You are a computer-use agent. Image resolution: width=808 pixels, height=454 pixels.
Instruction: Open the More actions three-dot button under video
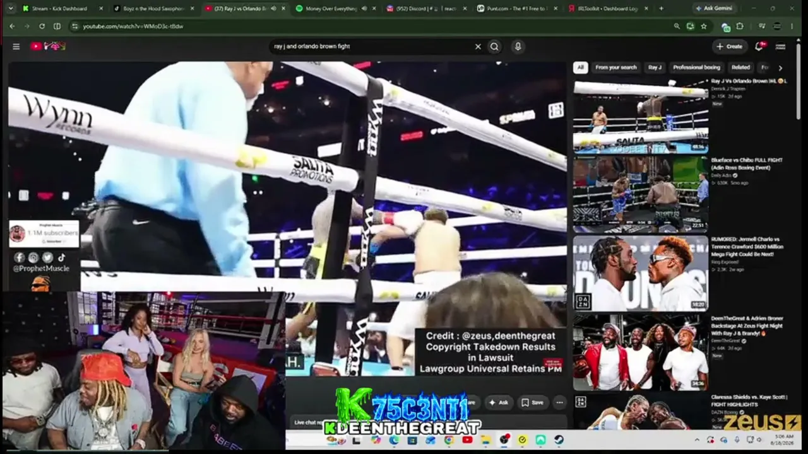point(559,402)
